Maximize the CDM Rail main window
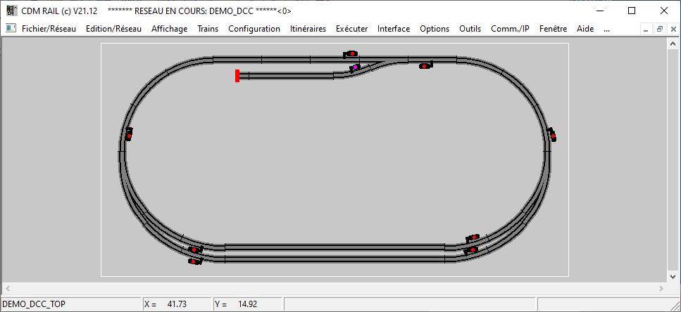 pyautogui.click(x=632, y=11)
